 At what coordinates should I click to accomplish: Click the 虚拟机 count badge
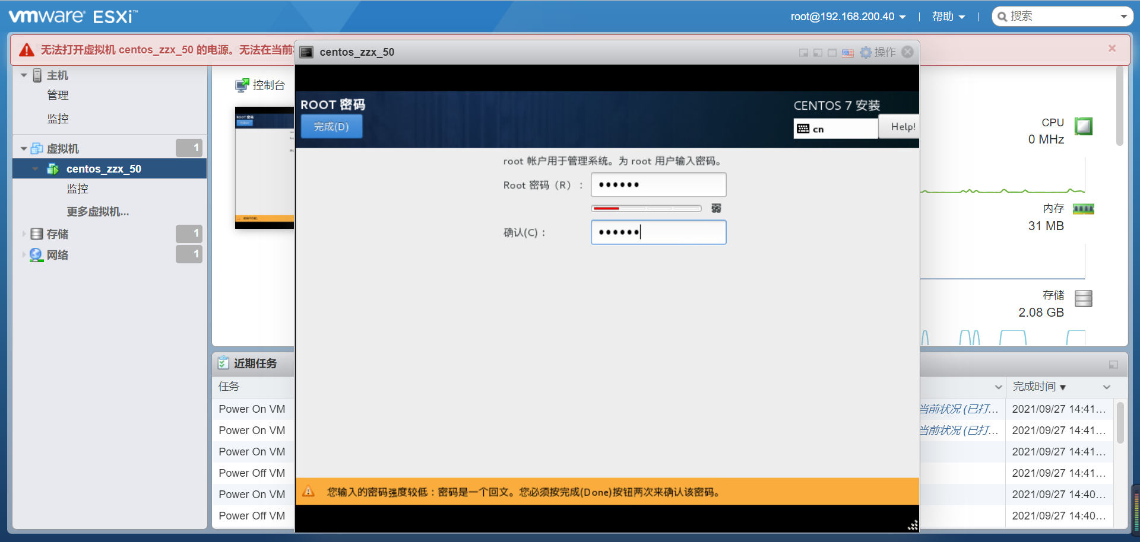coord(189,148)
